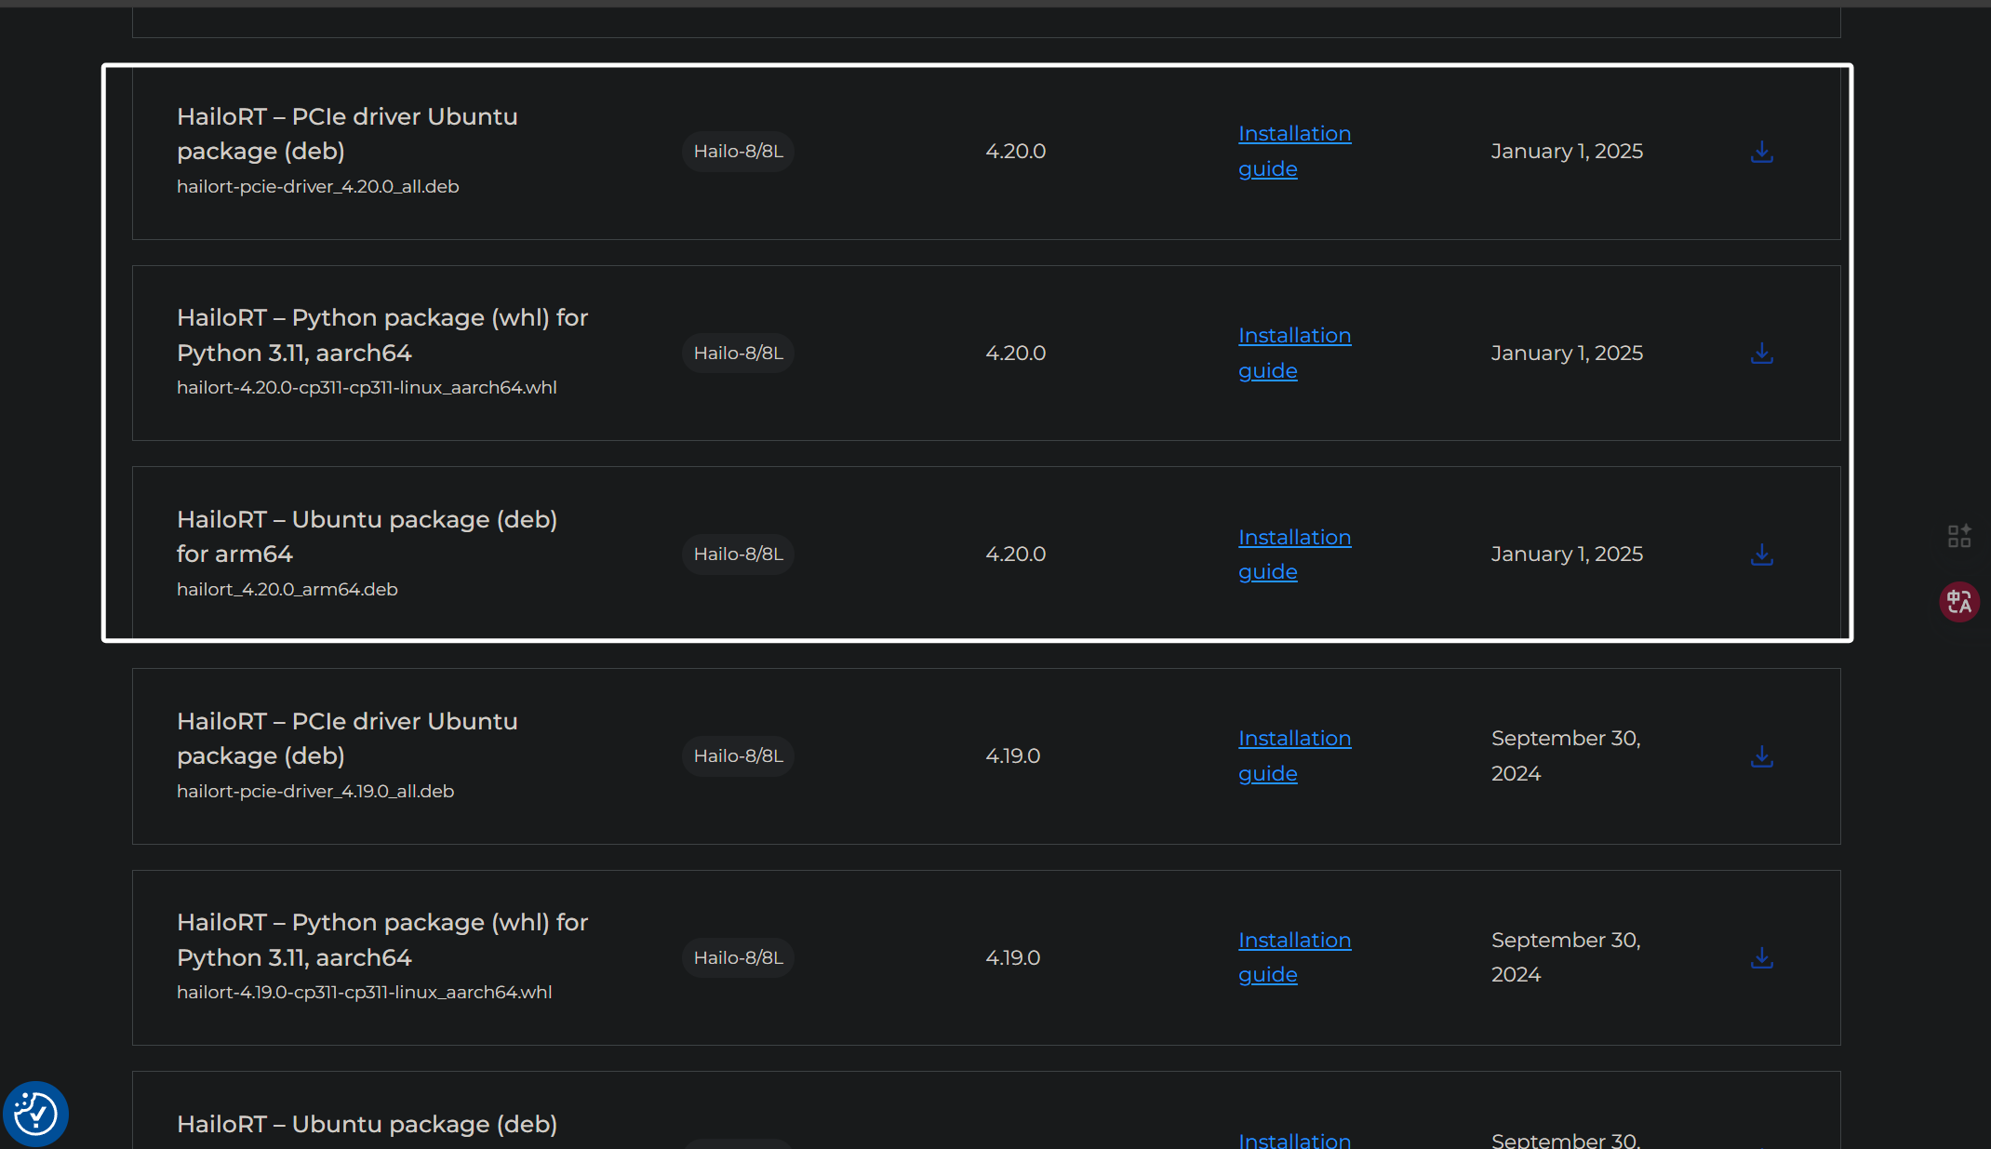The height and width of the screenshot is (1149, 1991).
Task: Click filename hailort-4.20.0-cp311-cp311-linux_aarch64.whl
Action: (367, 388)
